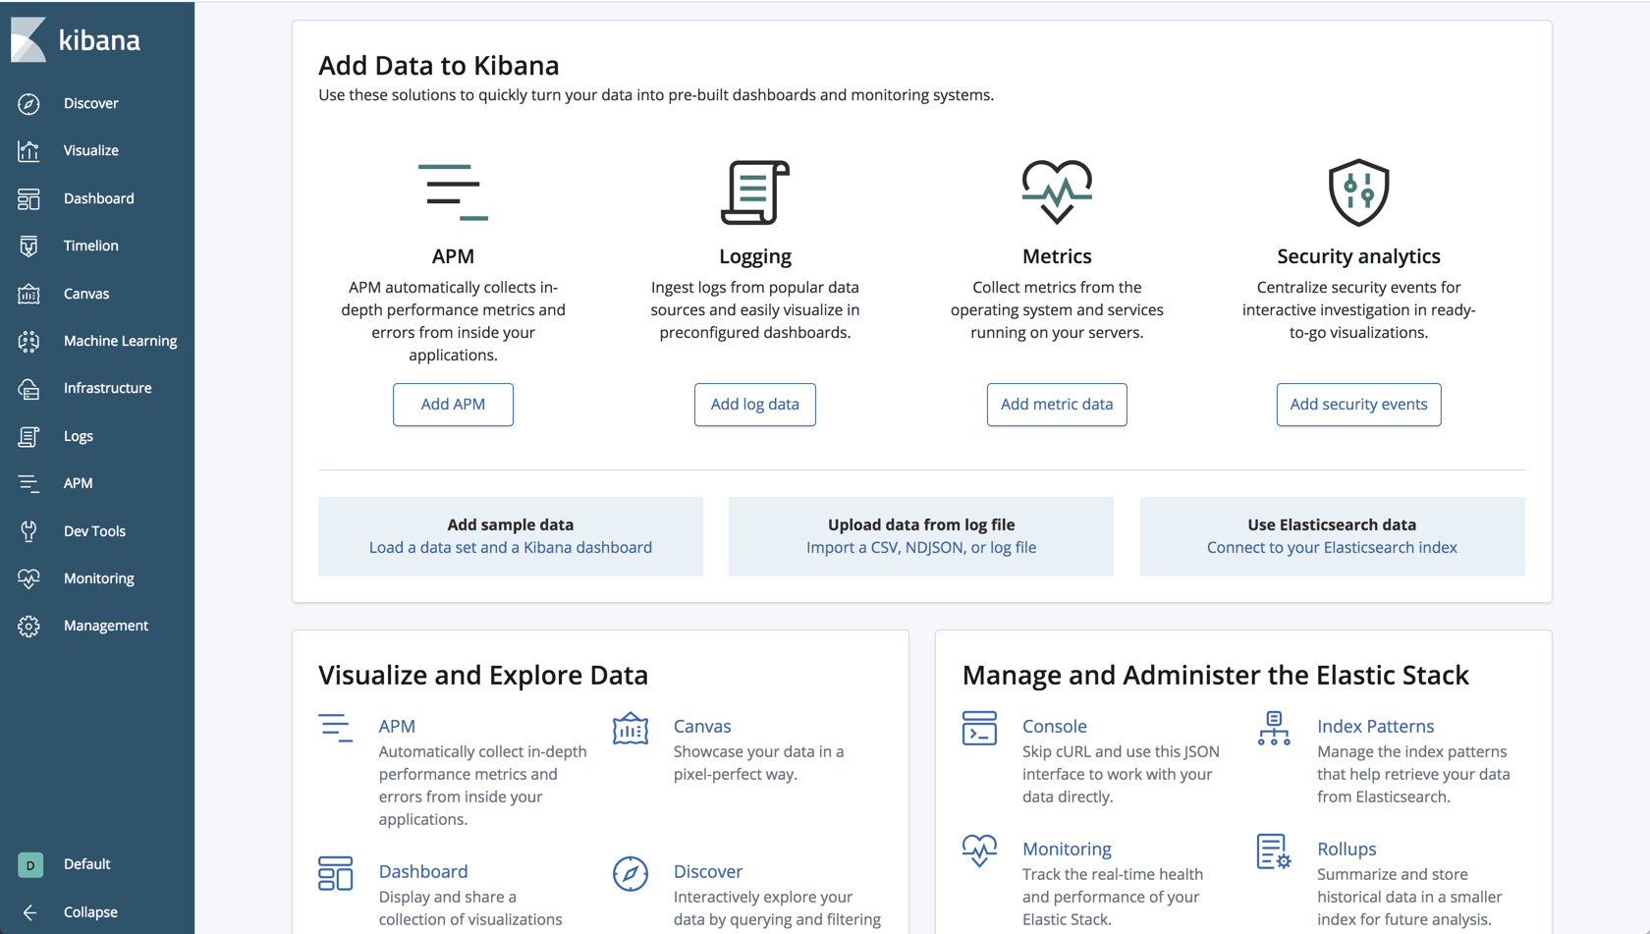Open Dashboard via sidebar layout icon

point(28,198)
